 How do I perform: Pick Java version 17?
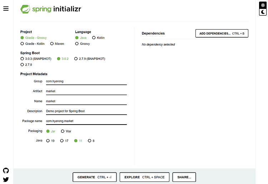pyautogui.click(x=64, y=141)
